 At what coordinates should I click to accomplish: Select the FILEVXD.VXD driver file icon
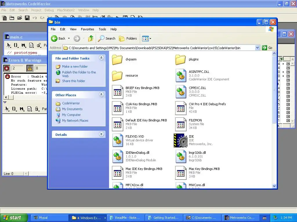coord(117,140)
